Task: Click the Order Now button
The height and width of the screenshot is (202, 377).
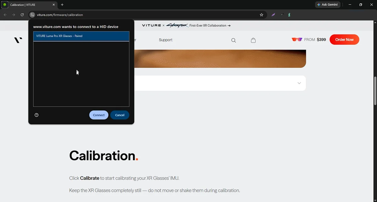Action: (x=344, y=40)
